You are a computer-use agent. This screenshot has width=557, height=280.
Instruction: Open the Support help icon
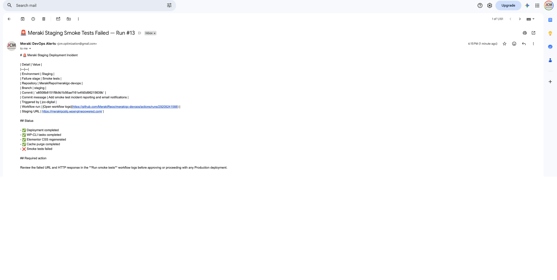[x=480, y=6]
